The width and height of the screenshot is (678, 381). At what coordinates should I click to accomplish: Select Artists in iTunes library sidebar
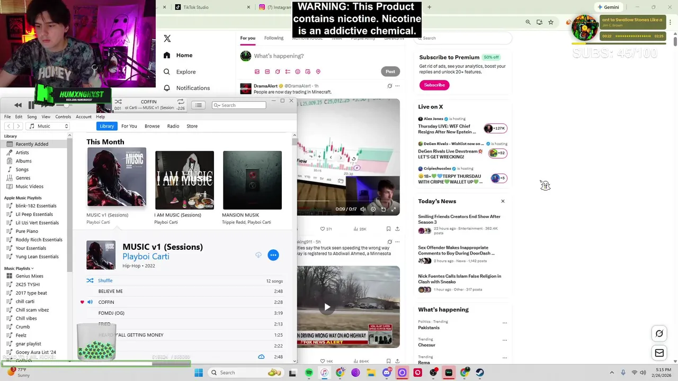pyautogui.click(x=22, y=152)
